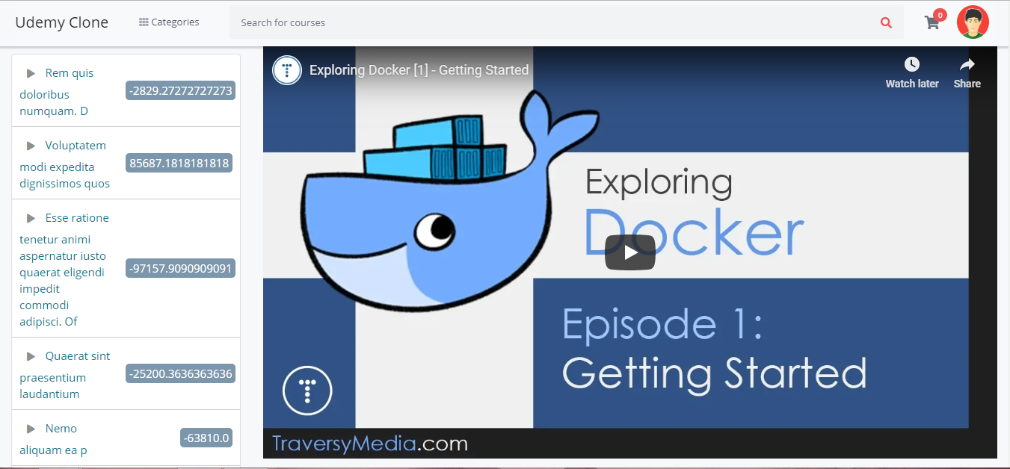Image resolution: width=1010 pixels, height=469 pixels.
Task: Click play icon beside Nemo
Action: coord(31,429)
